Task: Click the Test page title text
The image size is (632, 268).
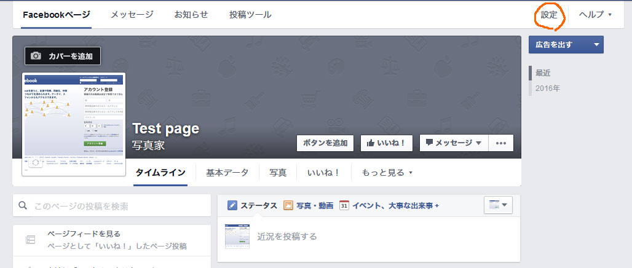Action: click(165, 128)
